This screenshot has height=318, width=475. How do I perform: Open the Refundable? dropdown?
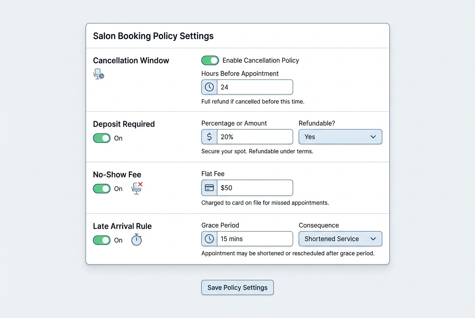(x=340, y=136)
